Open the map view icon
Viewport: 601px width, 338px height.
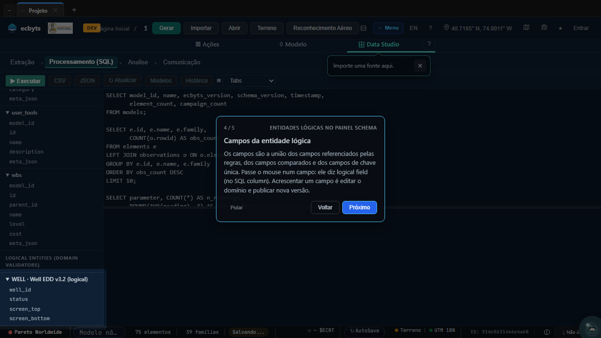[526, 28]
